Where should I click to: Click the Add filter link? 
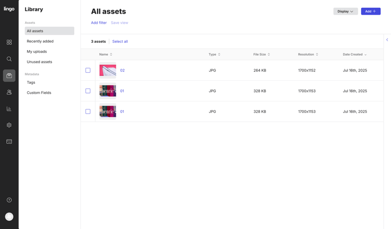pyautogui.click(x=99, y=22)
